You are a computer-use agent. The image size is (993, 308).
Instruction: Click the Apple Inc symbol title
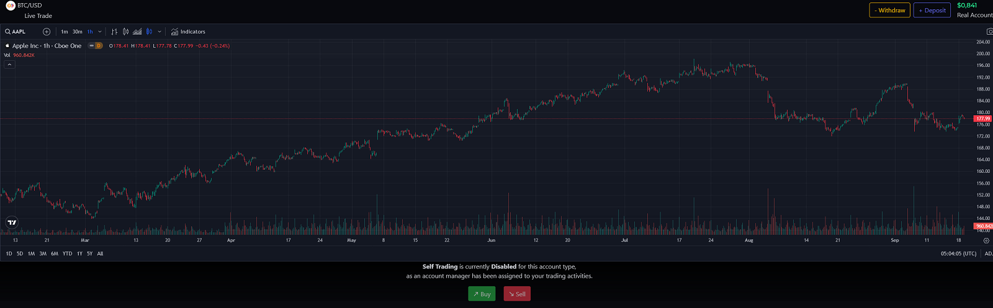pos(47,46)
